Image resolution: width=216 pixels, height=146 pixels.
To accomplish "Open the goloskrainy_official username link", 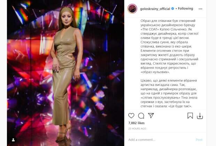I will click(x=155, y=9).
